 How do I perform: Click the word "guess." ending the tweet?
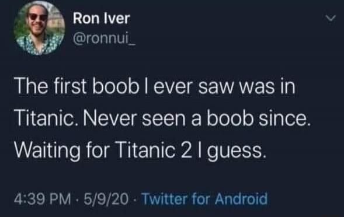point(237,152)
